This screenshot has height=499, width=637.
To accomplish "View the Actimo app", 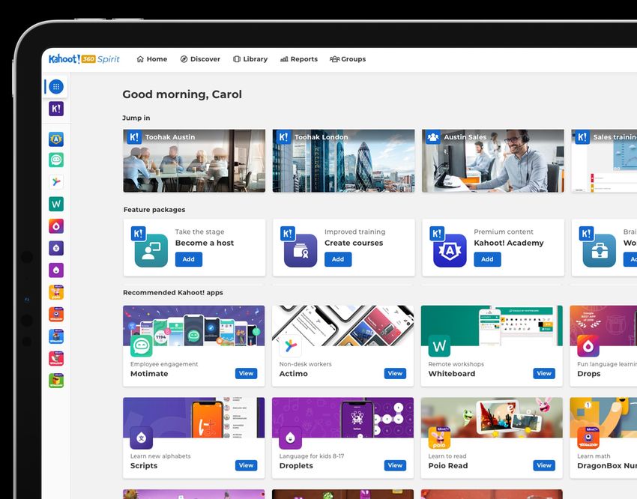I will click(x=395, y=374).
